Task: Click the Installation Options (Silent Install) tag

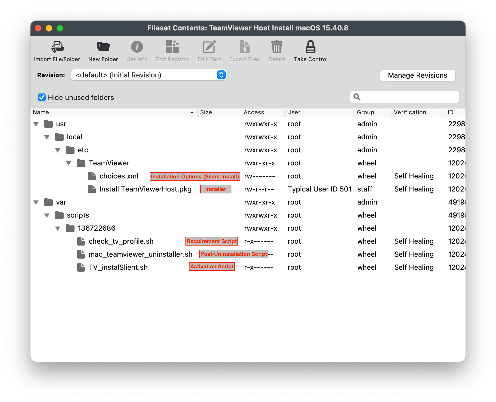Action: pyautogui.click(x=195, y=177)
